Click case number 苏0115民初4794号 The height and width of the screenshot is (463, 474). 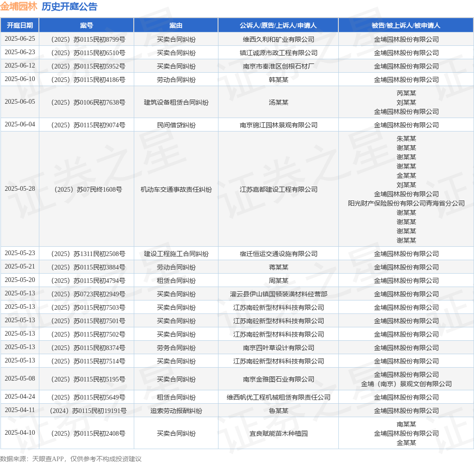[x=88, y=281]
